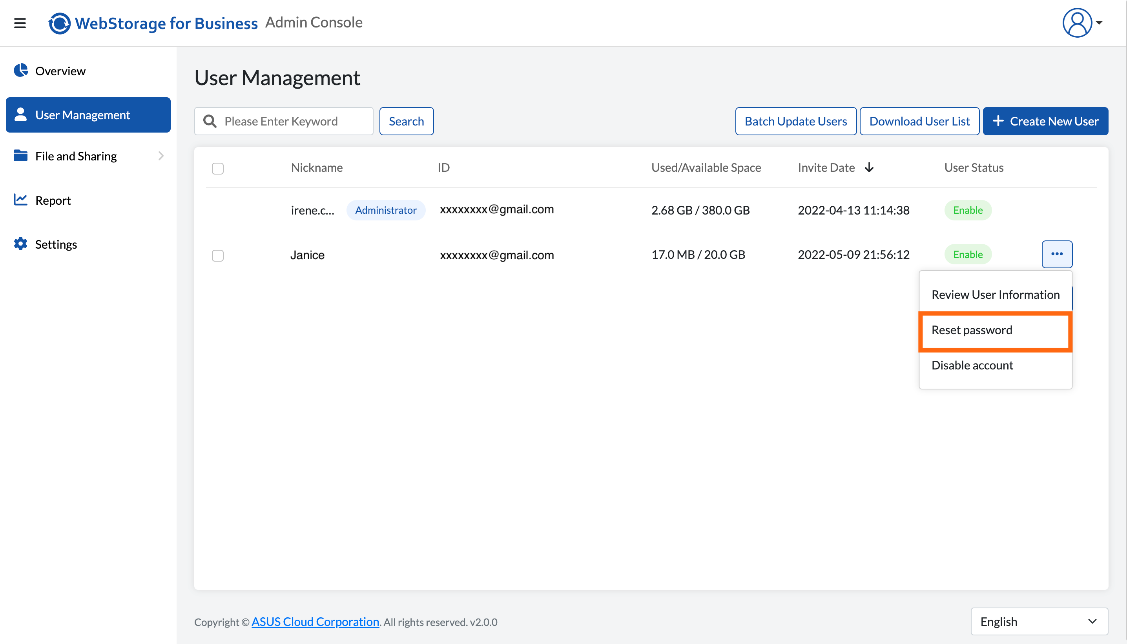Viewport: 1127px width, 644px height.
Task: Click the Nickname column header
Action: [317, 167]
